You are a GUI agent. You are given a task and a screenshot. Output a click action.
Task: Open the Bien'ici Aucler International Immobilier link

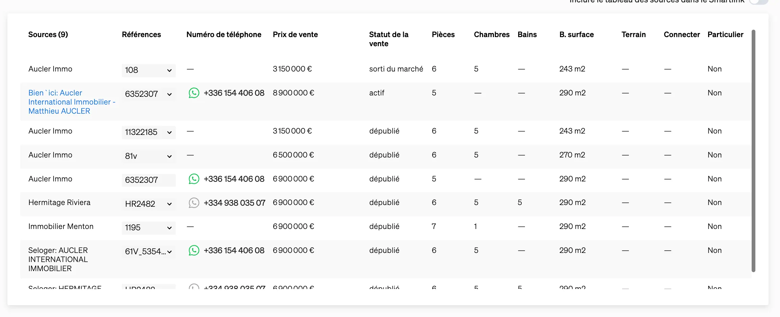coord(72,102)
